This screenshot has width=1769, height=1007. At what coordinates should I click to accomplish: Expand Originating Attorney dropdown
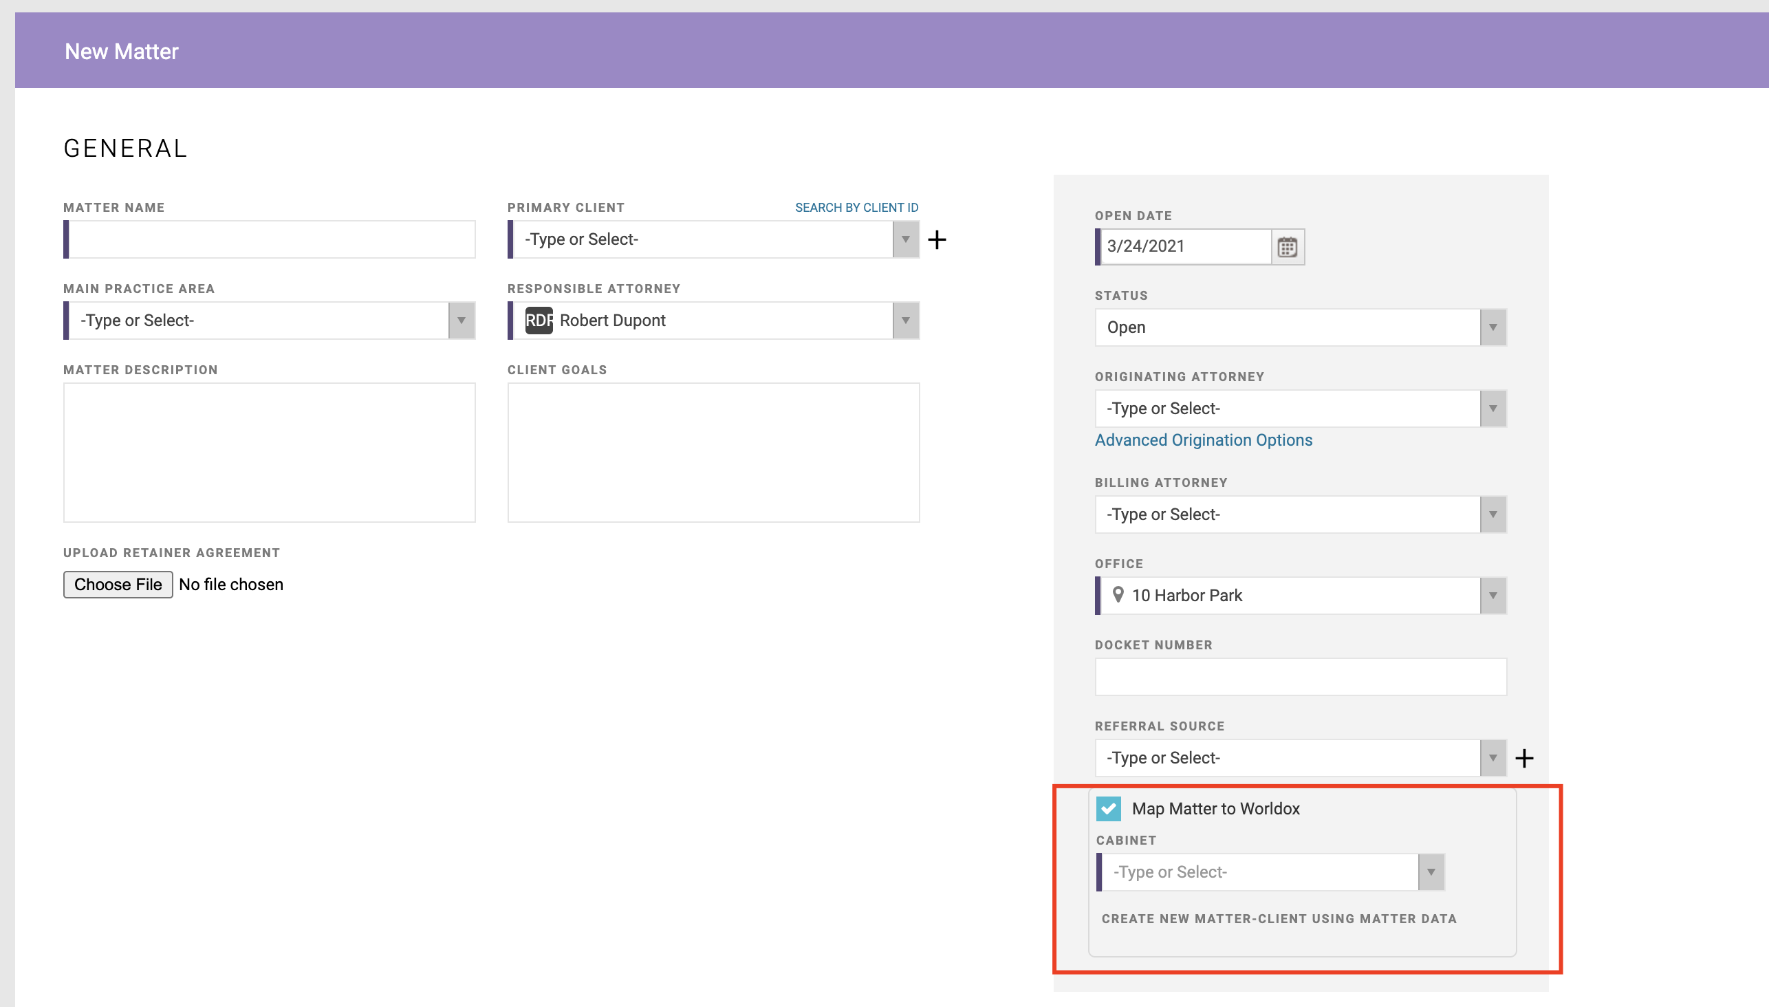pos(1493,409)
